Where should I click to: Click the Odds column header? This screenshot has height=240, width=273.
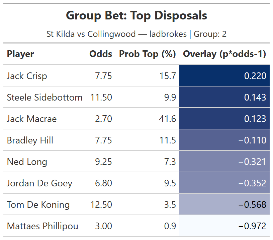[x=101, y=54]
